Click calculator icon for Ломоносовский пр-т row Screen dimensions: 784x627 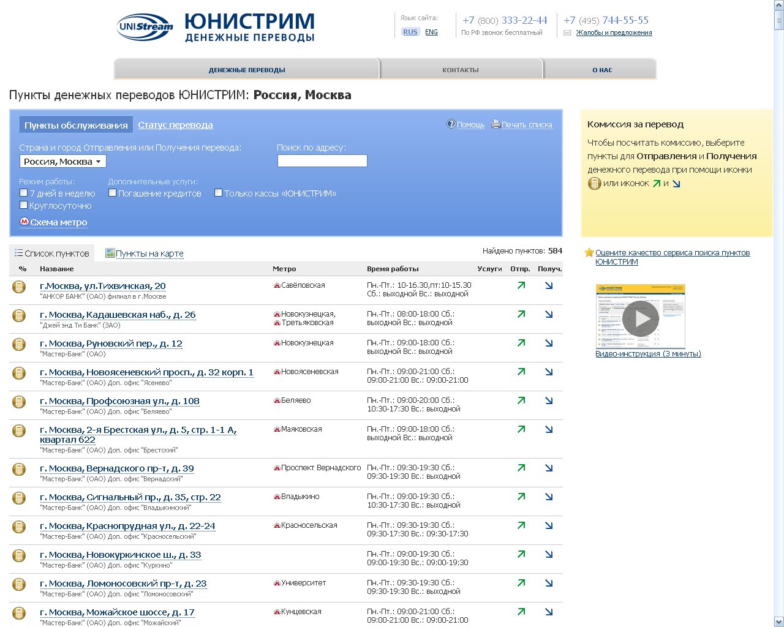point(20,584)
